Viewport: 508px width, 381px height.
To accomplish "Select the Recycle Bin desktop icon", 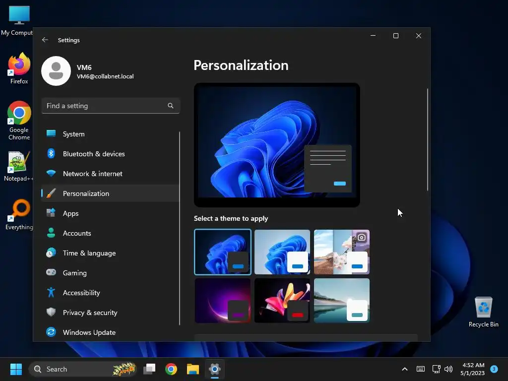I will (x=483, y=312).
